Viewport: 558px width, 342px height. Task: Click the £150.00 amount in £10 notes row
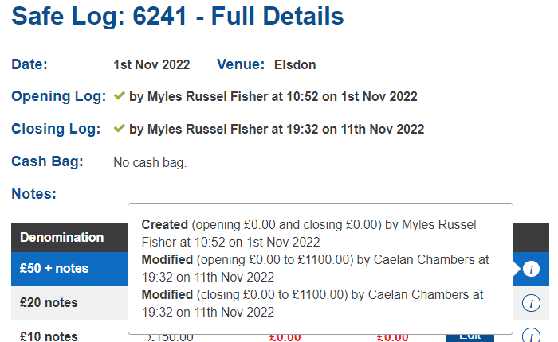(171, 336)
